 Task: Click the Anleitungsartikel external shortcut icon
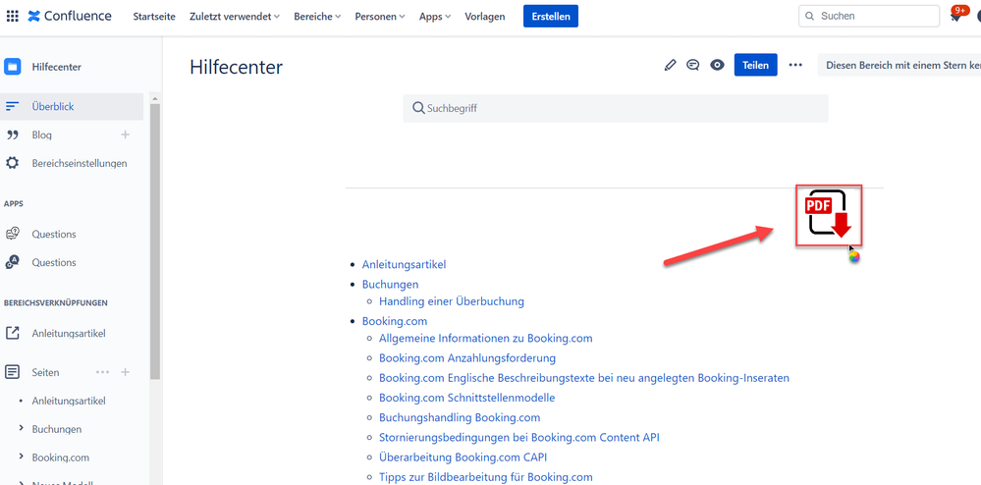click(x=12, y=333)
